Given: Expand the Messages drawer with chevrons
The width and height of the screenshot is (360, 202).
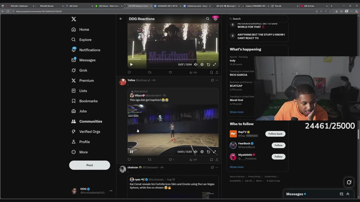Looking at the screenshot, I should pos(348,194).
